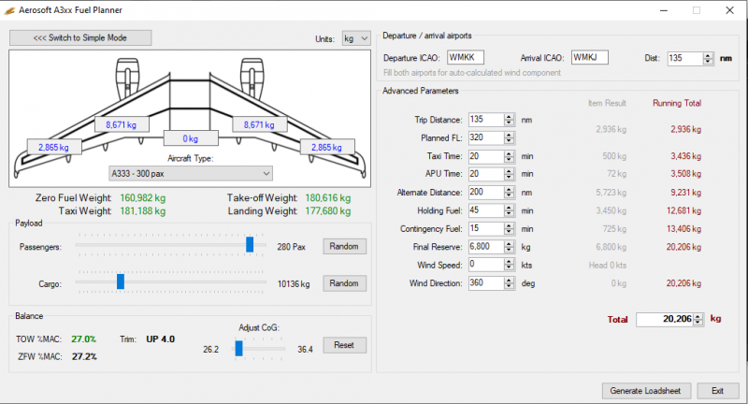Click the Zero Fuel Weight value 160,982 kg
Screen dimensions: 748x404
click(143, 198)
